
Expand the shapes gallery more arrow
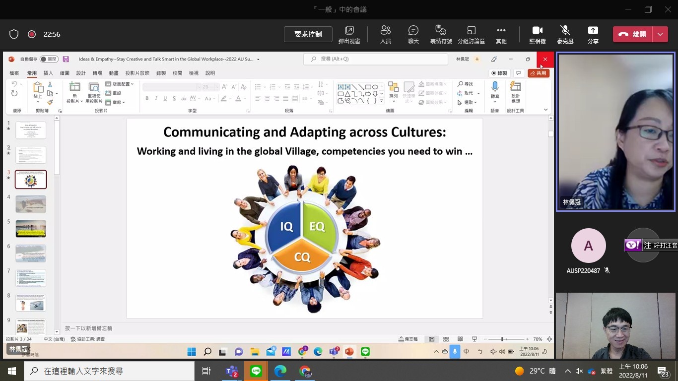(x=381, y=101)
